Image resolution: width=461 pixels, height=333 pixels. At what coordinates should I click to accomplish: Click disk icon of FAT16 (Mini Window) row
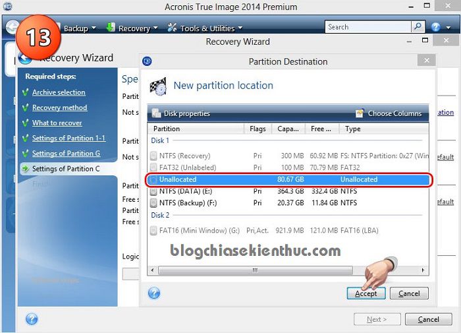pyautogui.click(x=153, y=231)
